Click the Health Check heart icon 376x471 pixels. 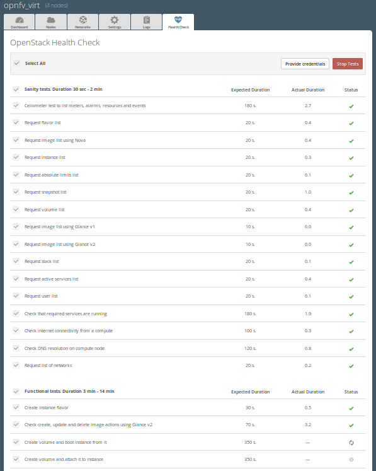(178, 20)
